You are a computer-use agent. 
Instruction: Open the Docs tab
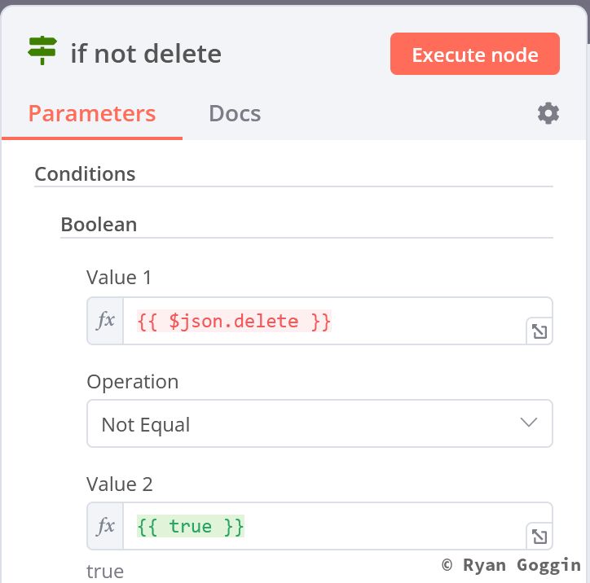click(x=235, y=113)
